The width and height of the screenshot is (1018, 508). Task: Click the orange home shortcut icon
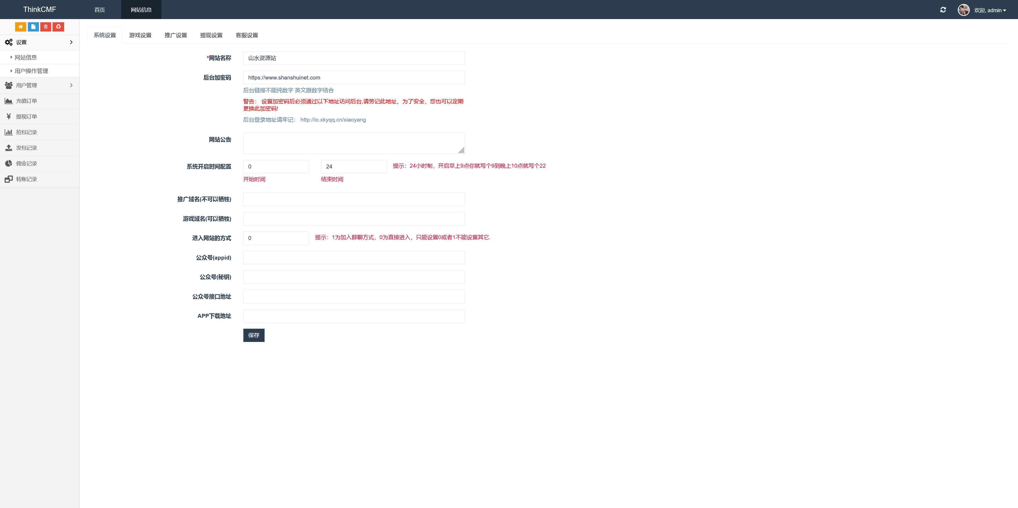pyautogui.click(x=21, y=26)
